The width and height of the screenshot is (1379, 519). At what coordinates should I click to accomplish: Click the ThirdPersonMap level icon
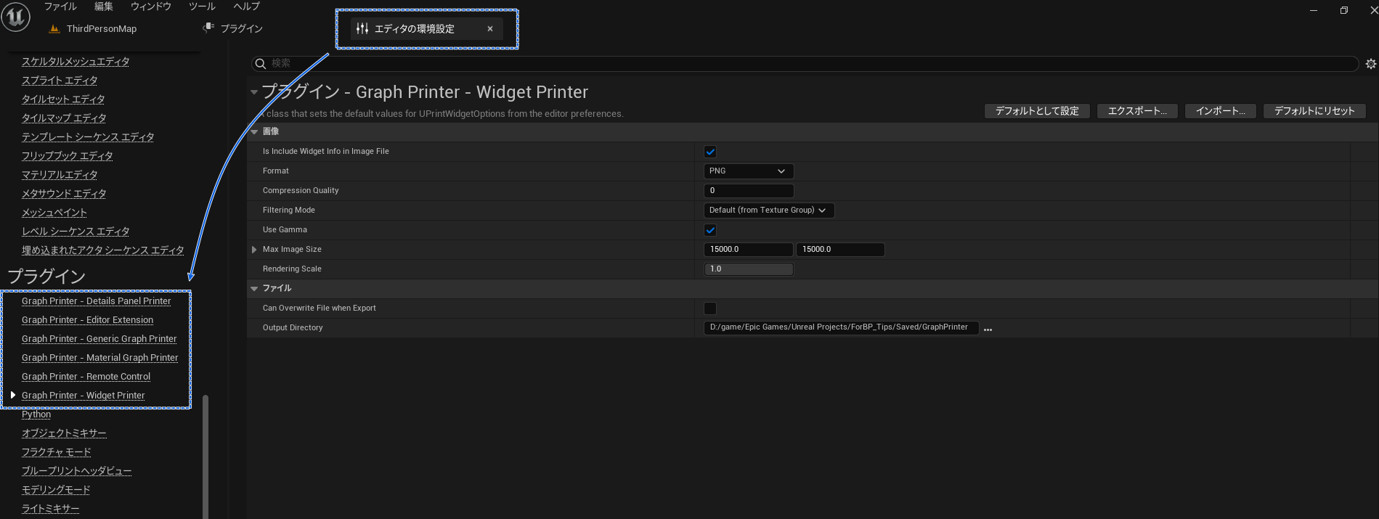click(x=54, y=29)
